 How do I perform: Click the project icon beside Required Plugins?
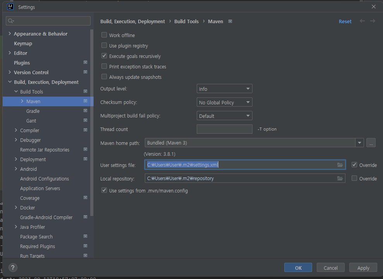click(x=85, y=246)
